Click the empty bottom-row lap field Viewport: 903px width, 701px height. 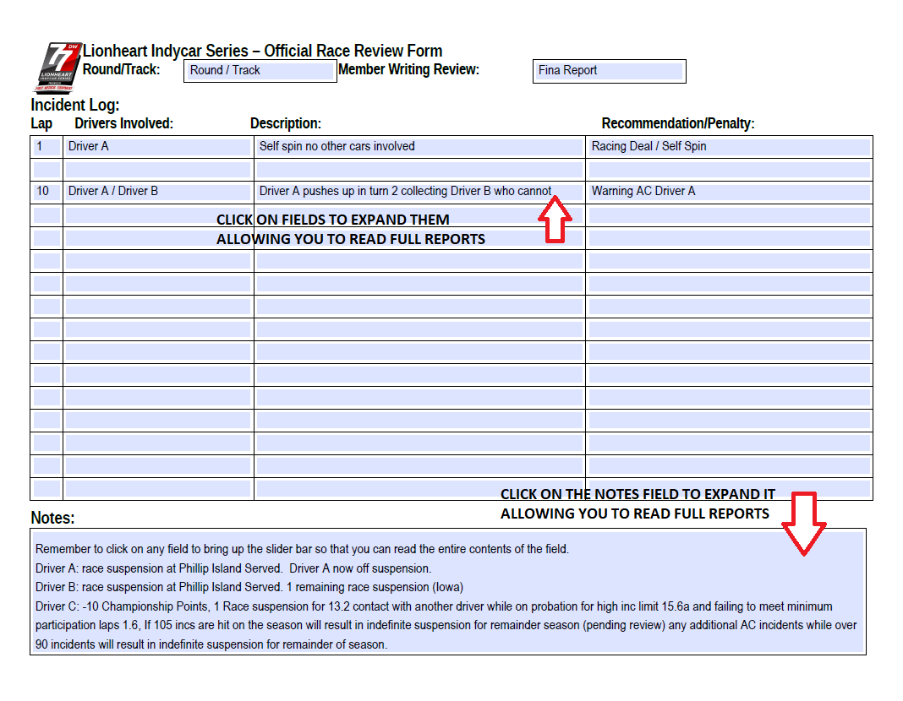[47, 488]
